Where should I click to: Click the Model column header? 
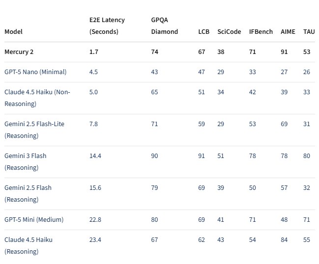[x=13, y=32]
